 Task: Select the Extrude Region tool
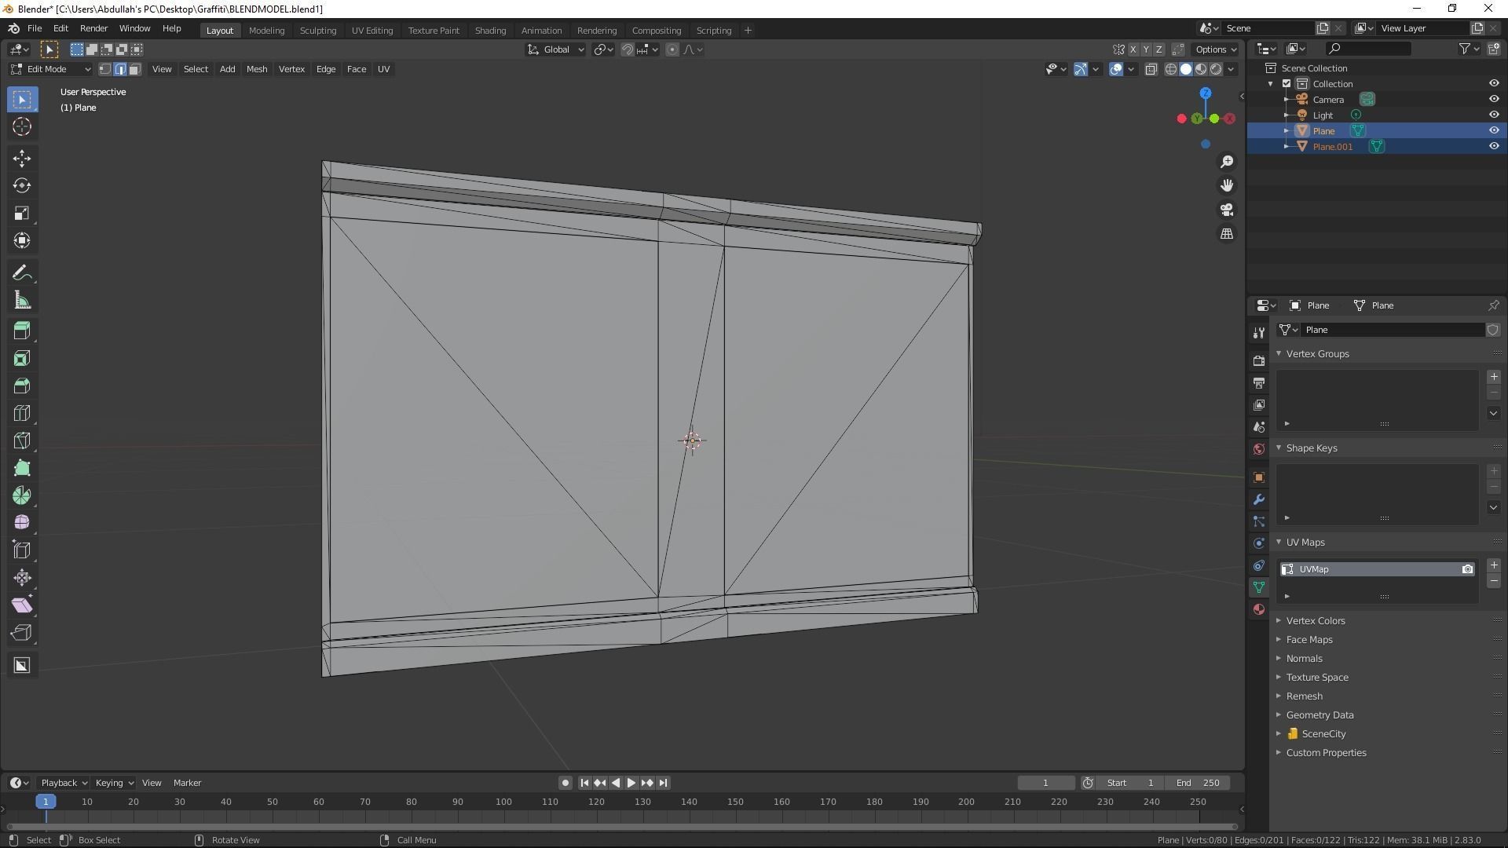click(x=22, y=331)
